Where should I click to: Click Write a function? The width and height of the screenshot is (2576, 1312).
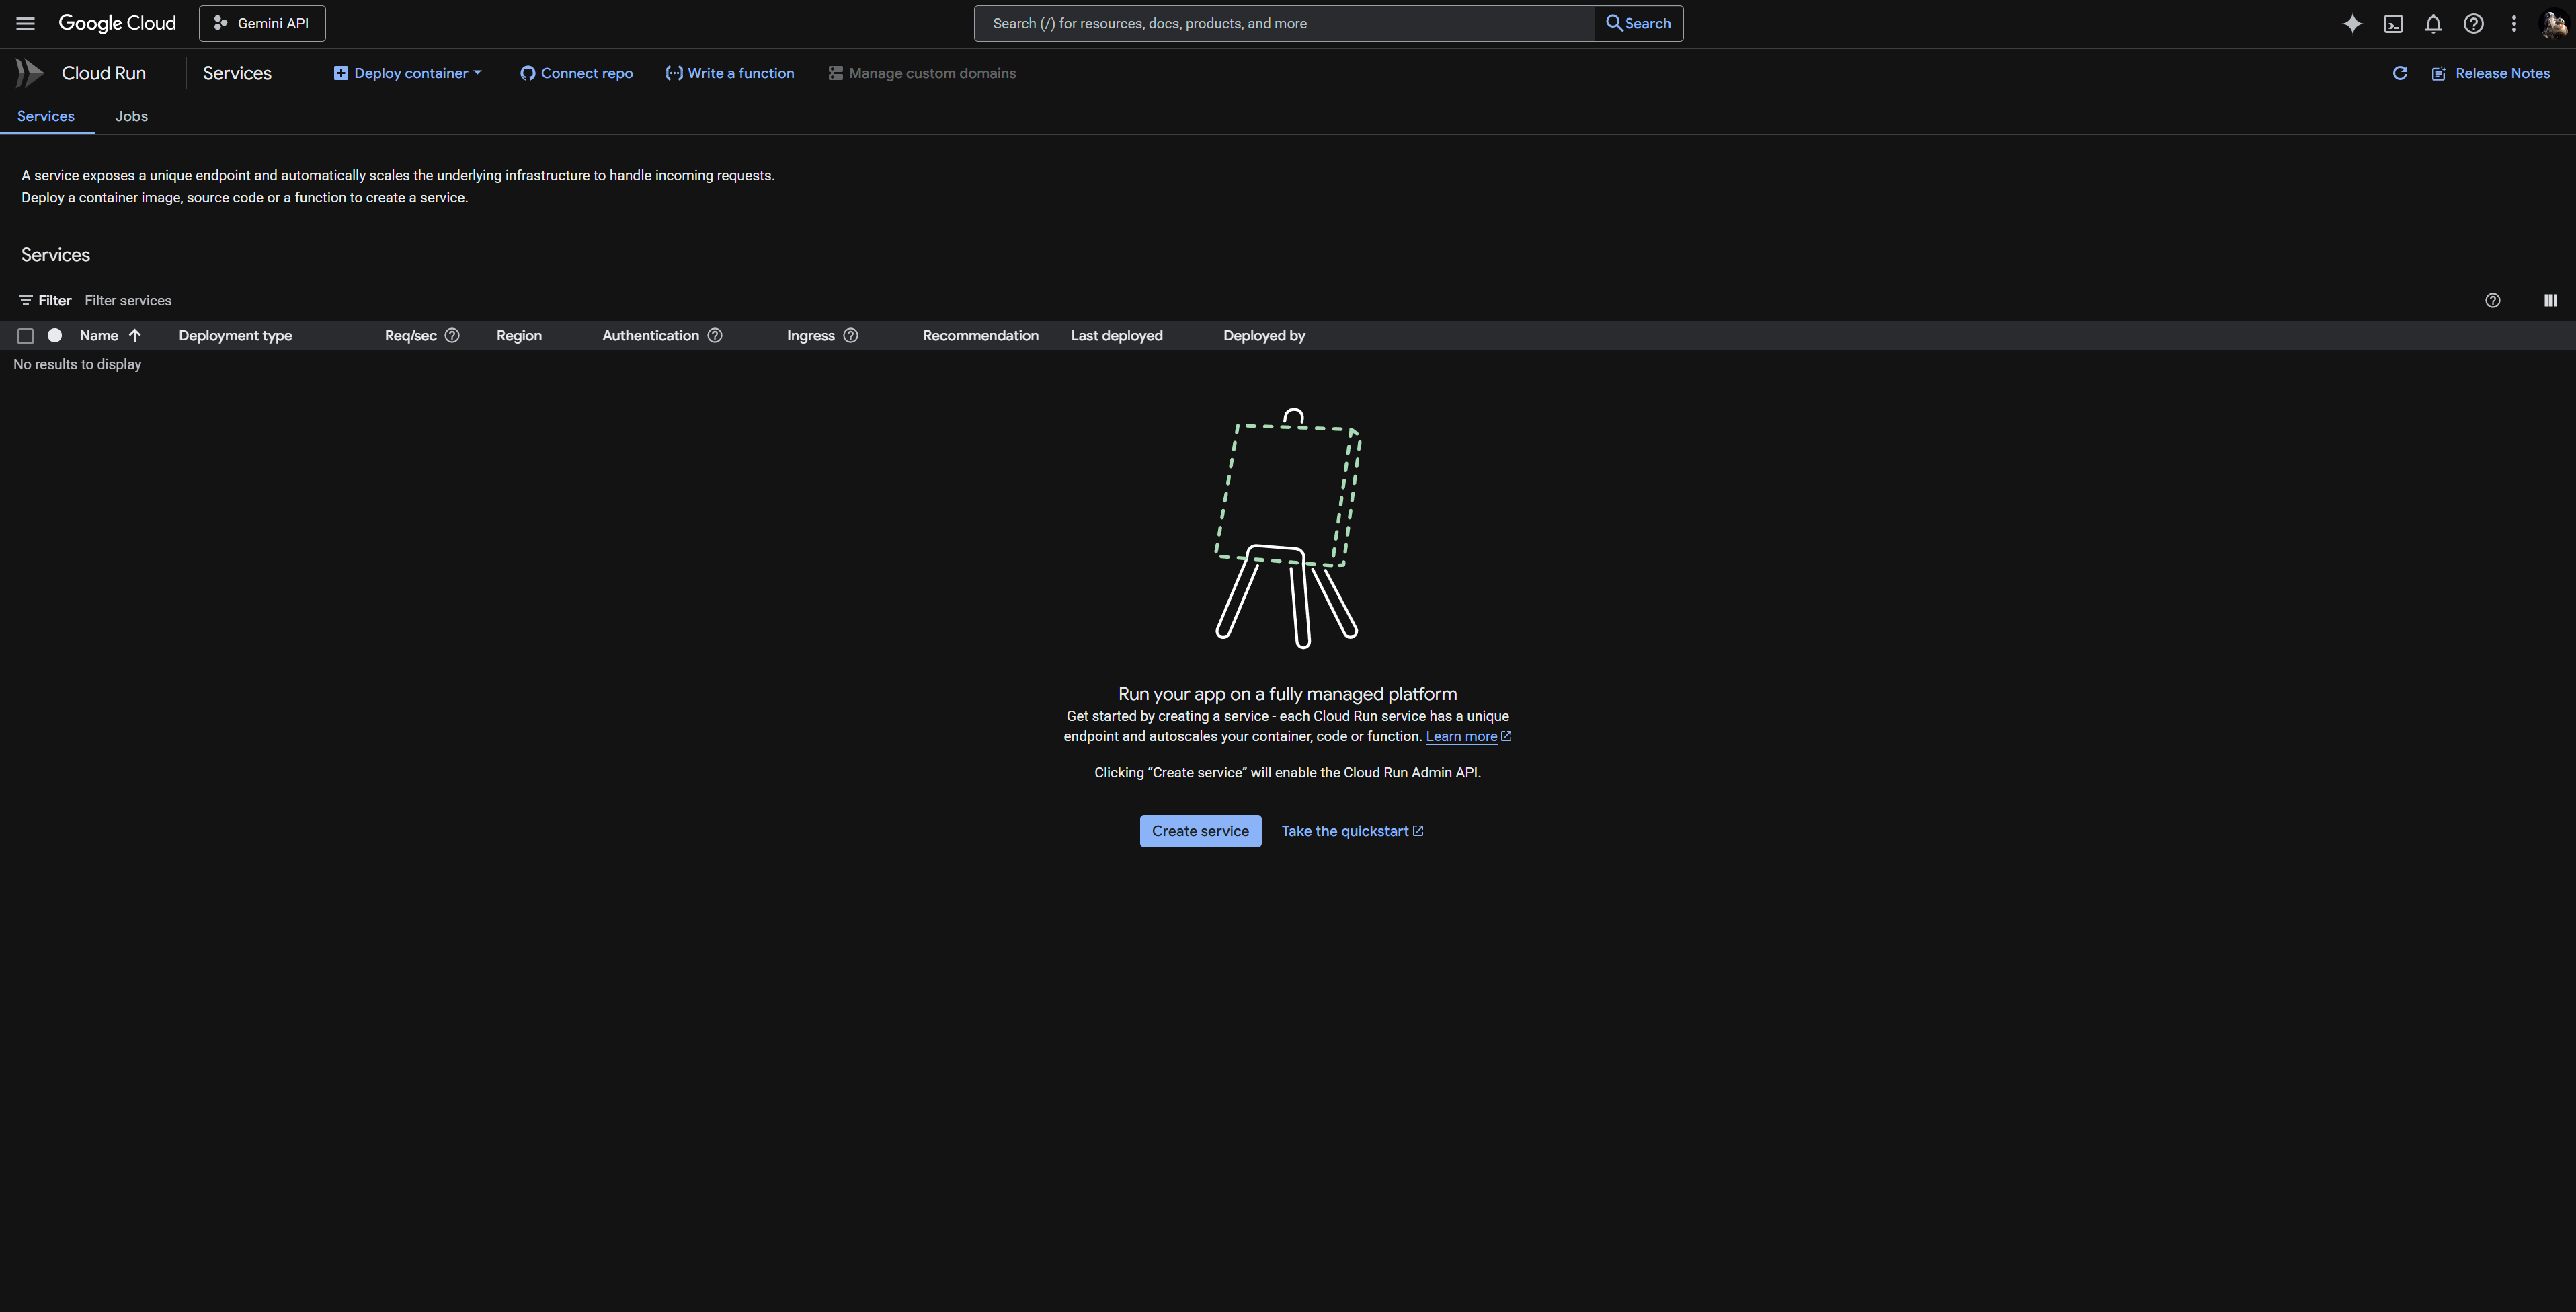(730, 73)
